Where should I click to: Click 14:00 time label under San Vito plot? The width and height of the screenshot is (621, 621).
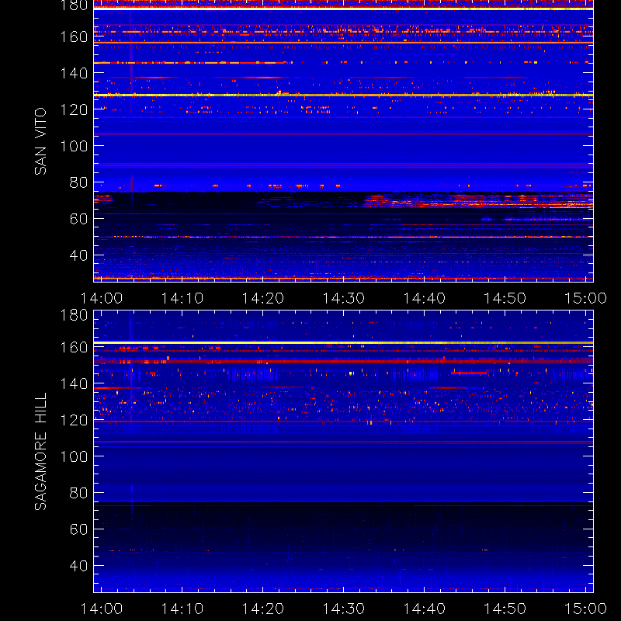pyautogui.click(x=102, y=298)
